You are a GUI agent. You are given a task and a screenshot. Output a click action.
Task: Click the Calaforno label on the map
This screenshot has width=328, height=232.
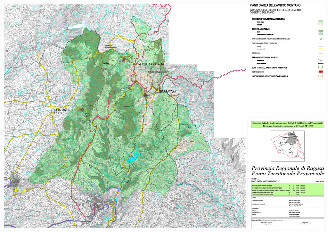(x=126, y=107)
